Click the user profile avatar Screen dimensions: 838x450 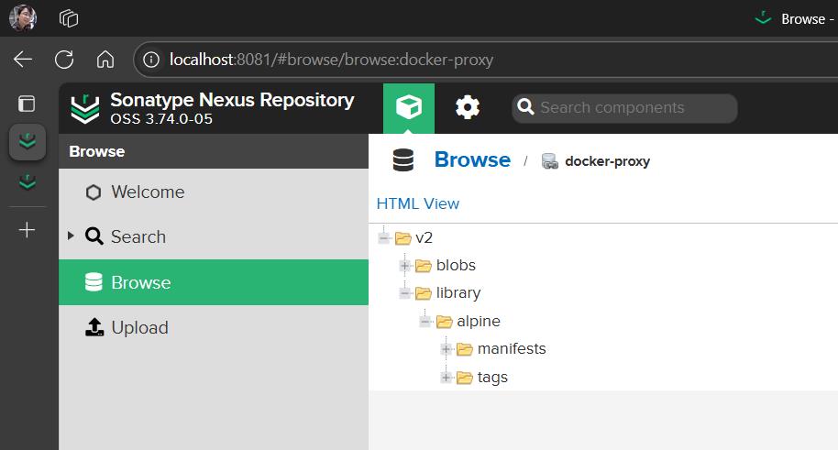click(x=24, y=17)
